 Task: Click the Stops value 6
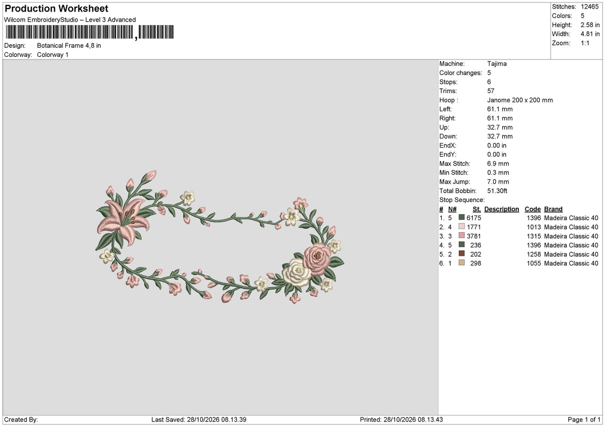(490, 82)
